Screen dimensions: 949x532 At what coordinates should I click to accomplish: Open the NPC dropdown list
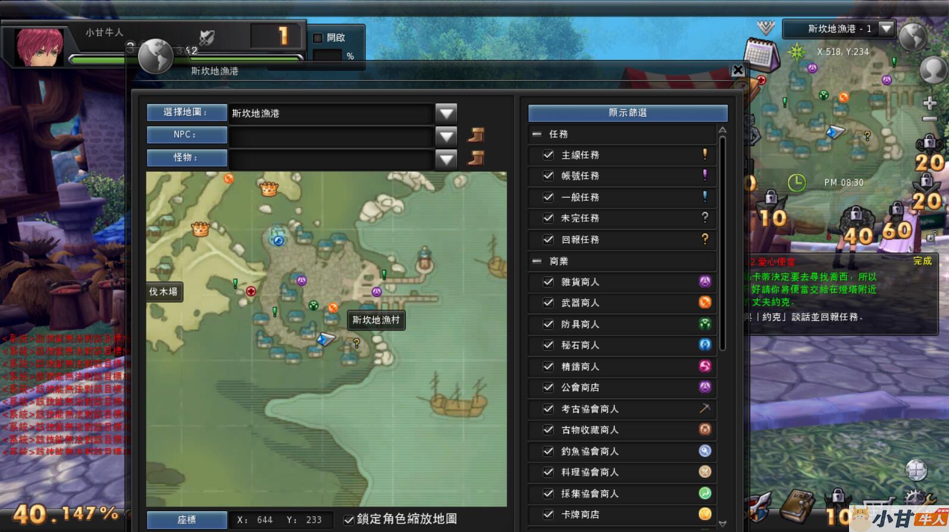click(446, 136)
